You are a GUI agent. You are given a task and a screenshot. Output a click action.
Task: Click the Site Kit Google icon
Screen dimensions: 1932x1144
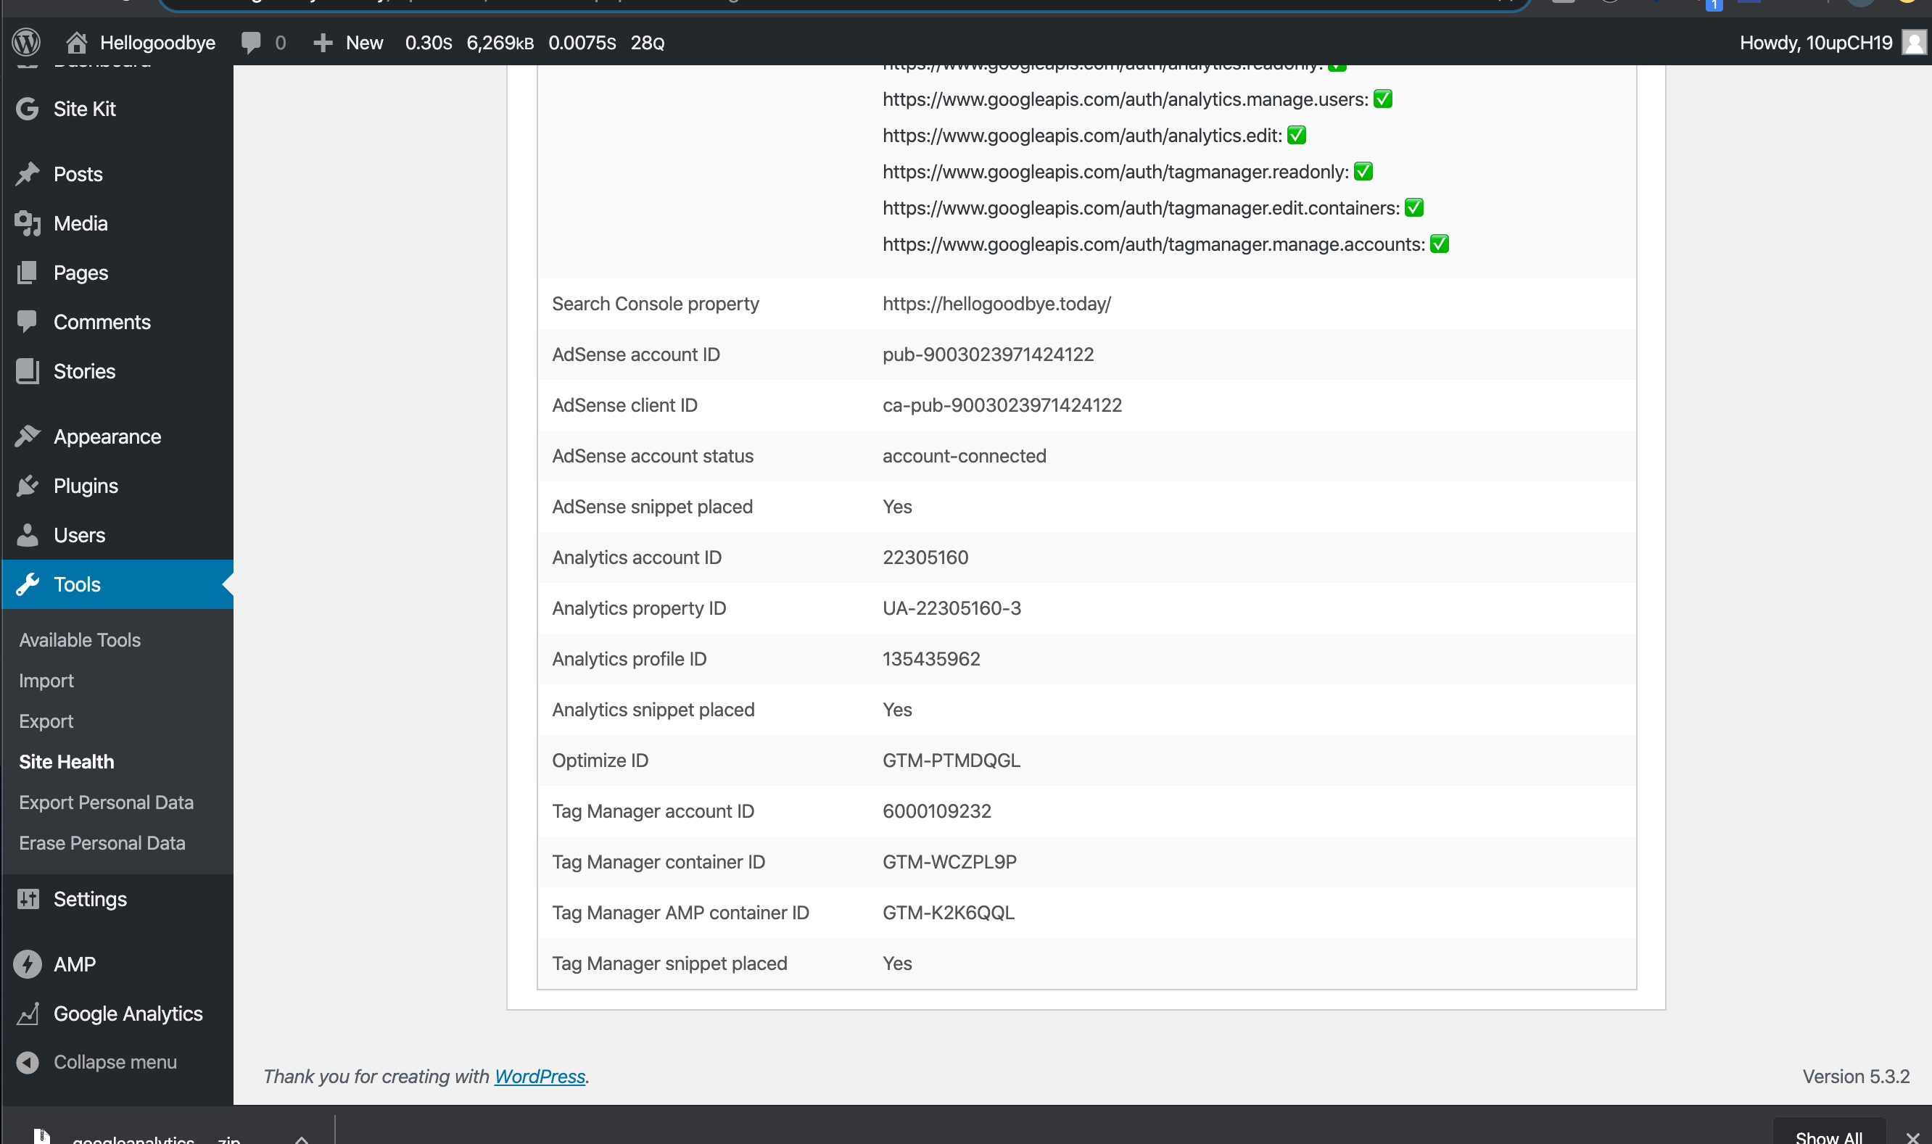(28, 109)
